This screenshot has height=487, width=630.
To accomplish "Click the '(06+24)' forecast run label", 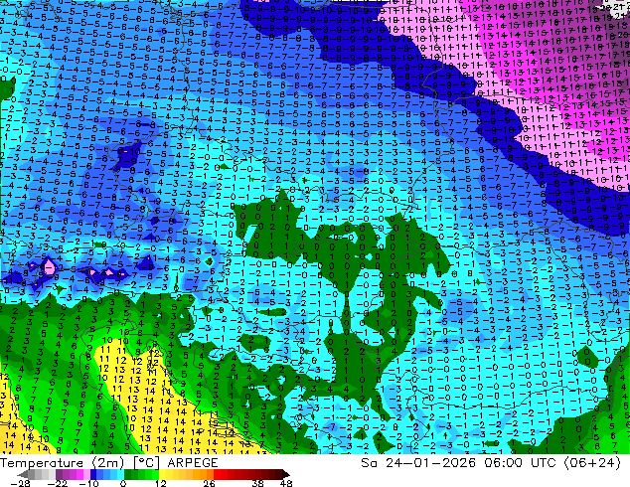I will [592, 463].
